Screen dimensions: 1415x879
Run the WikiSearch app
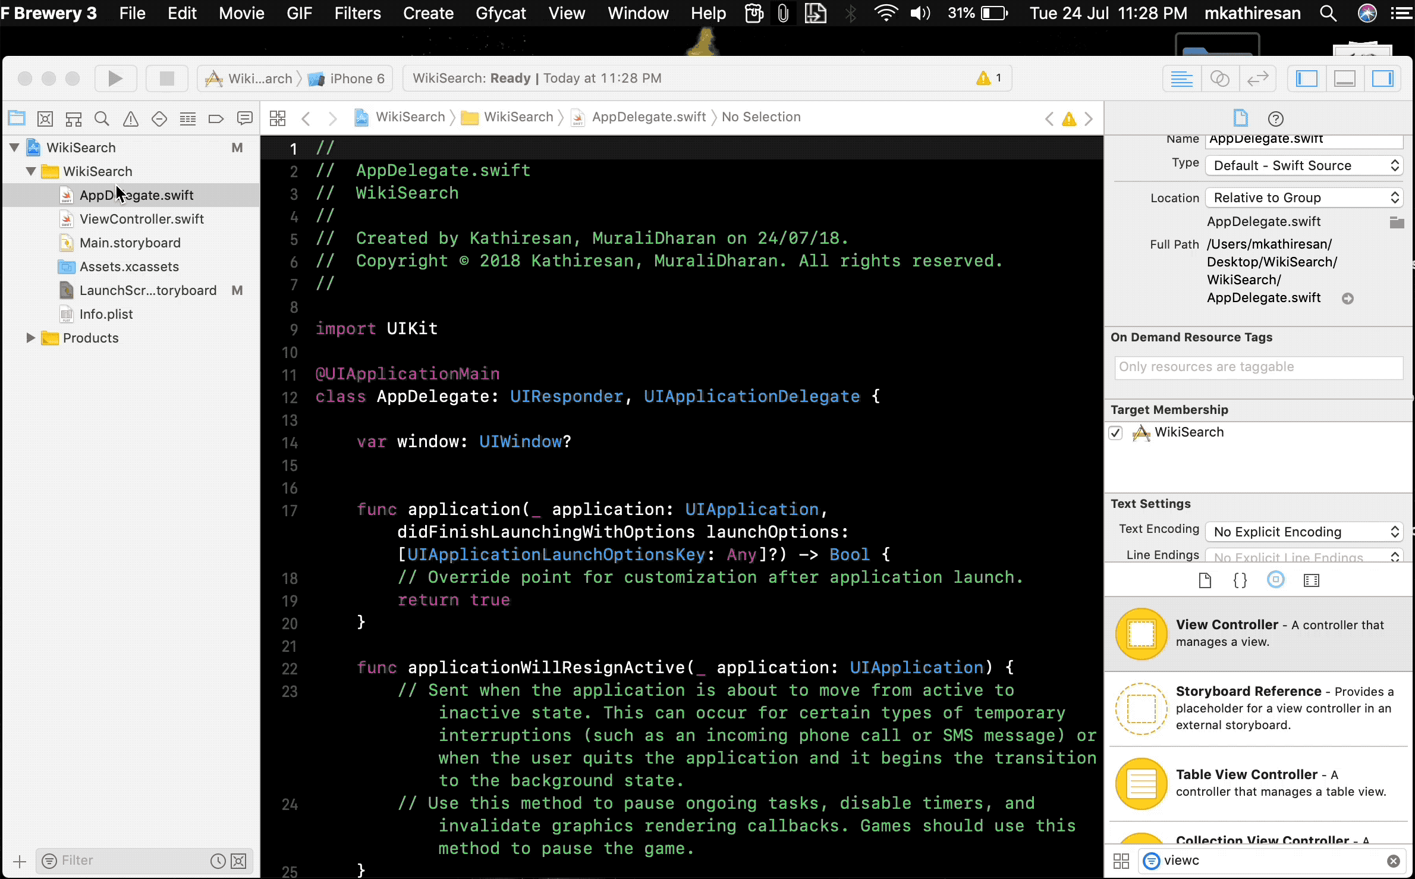(116, 78)
